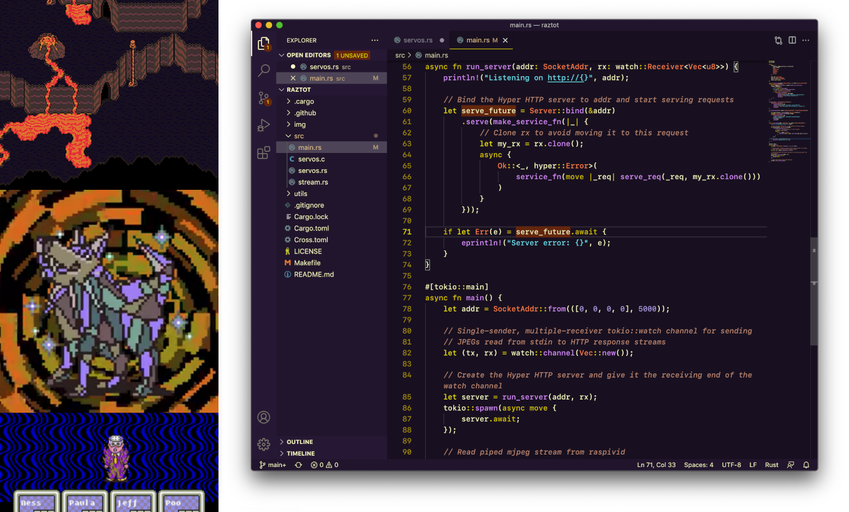Click the Ness character panel in game
The height and width of the screenshot is (512, 849).
click(37, 503)
